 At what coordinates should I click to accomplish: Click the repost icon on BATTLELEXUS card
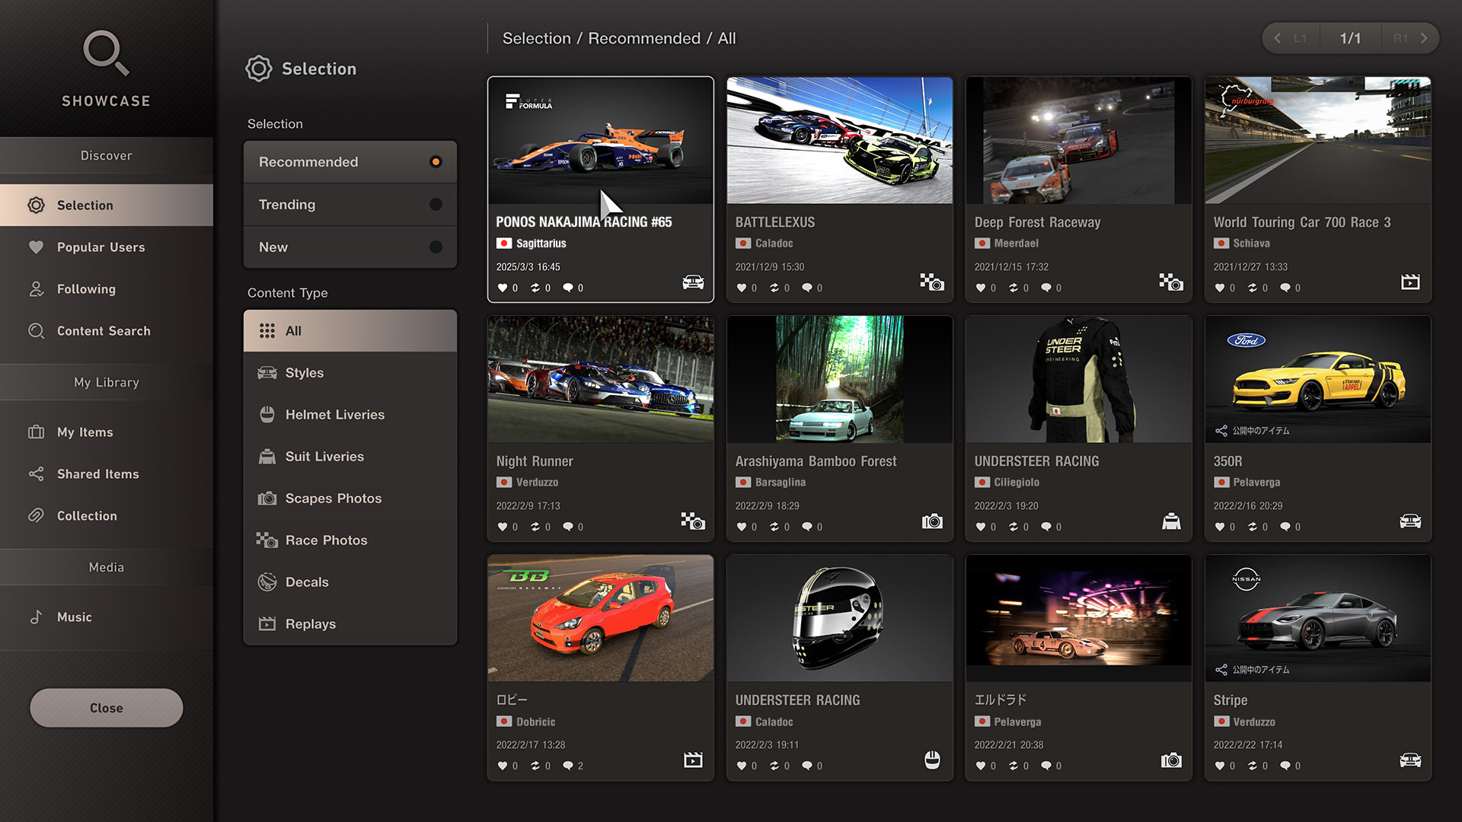(x=774, y=288)
